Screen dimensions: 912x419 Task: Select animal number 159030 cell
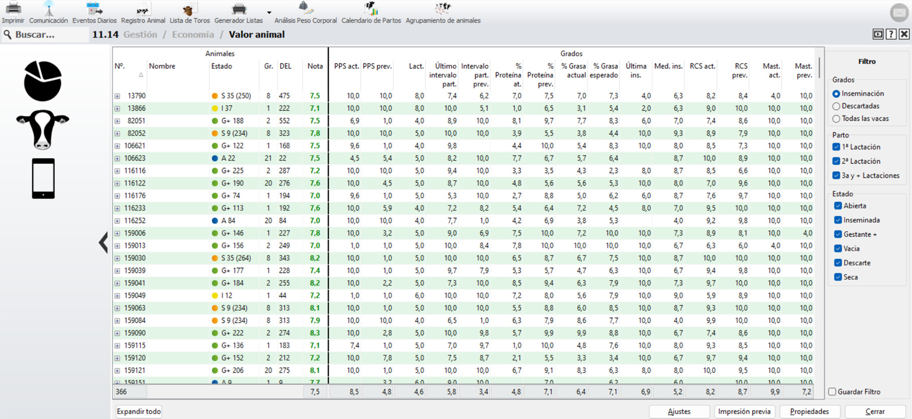pyautogui.click(x=135, y=258)
